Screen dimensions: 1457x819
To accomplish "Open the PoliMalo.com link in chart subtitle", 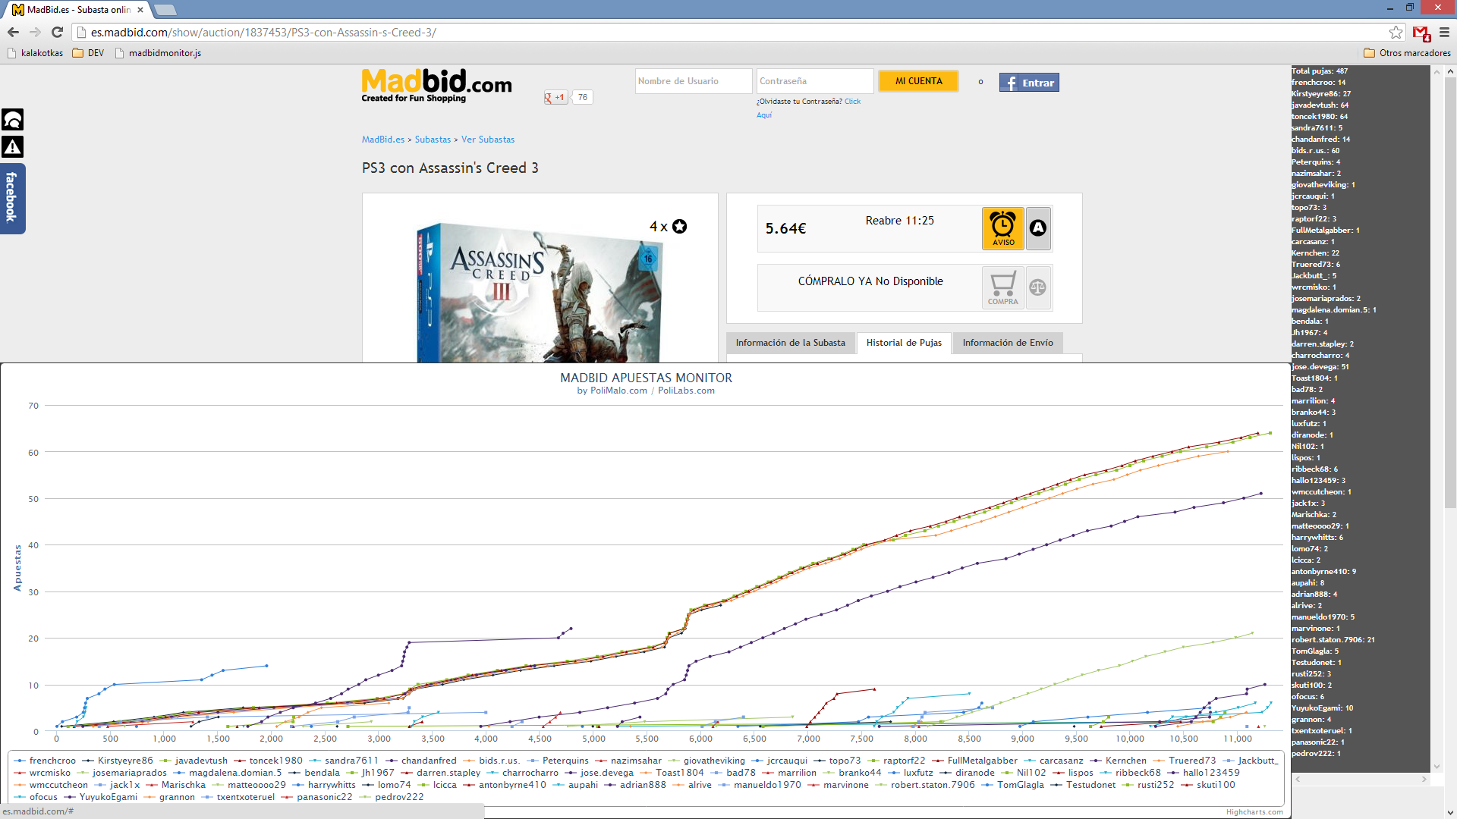I will [618, 391].
